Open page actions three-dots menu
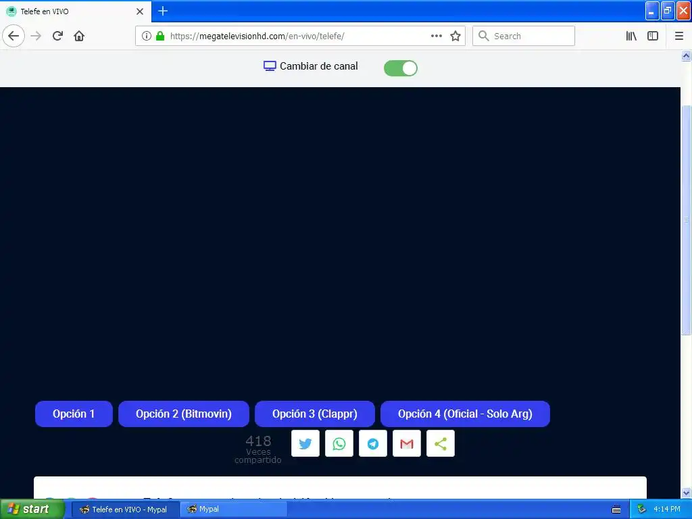The image size is (692, 519). pyautogui.click(x=437, y=36)
